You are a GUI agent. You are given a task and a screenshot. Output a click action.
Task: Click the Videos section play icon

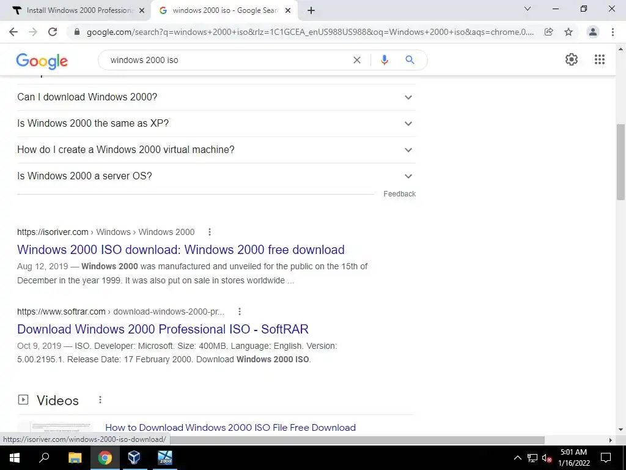(23, 400)
